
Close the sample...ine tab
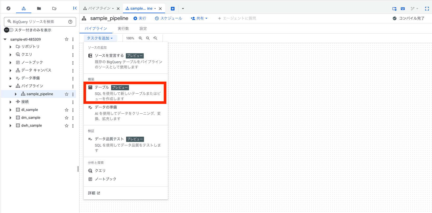(160, 9)
